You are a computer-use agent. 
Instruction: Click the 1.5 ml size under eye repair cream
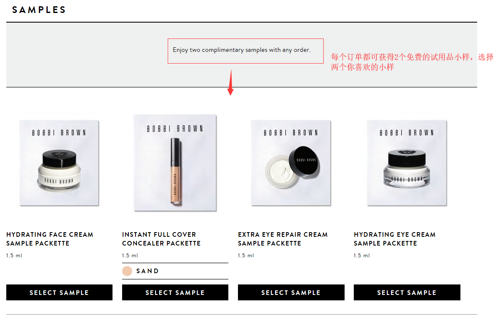pos(246,256)
